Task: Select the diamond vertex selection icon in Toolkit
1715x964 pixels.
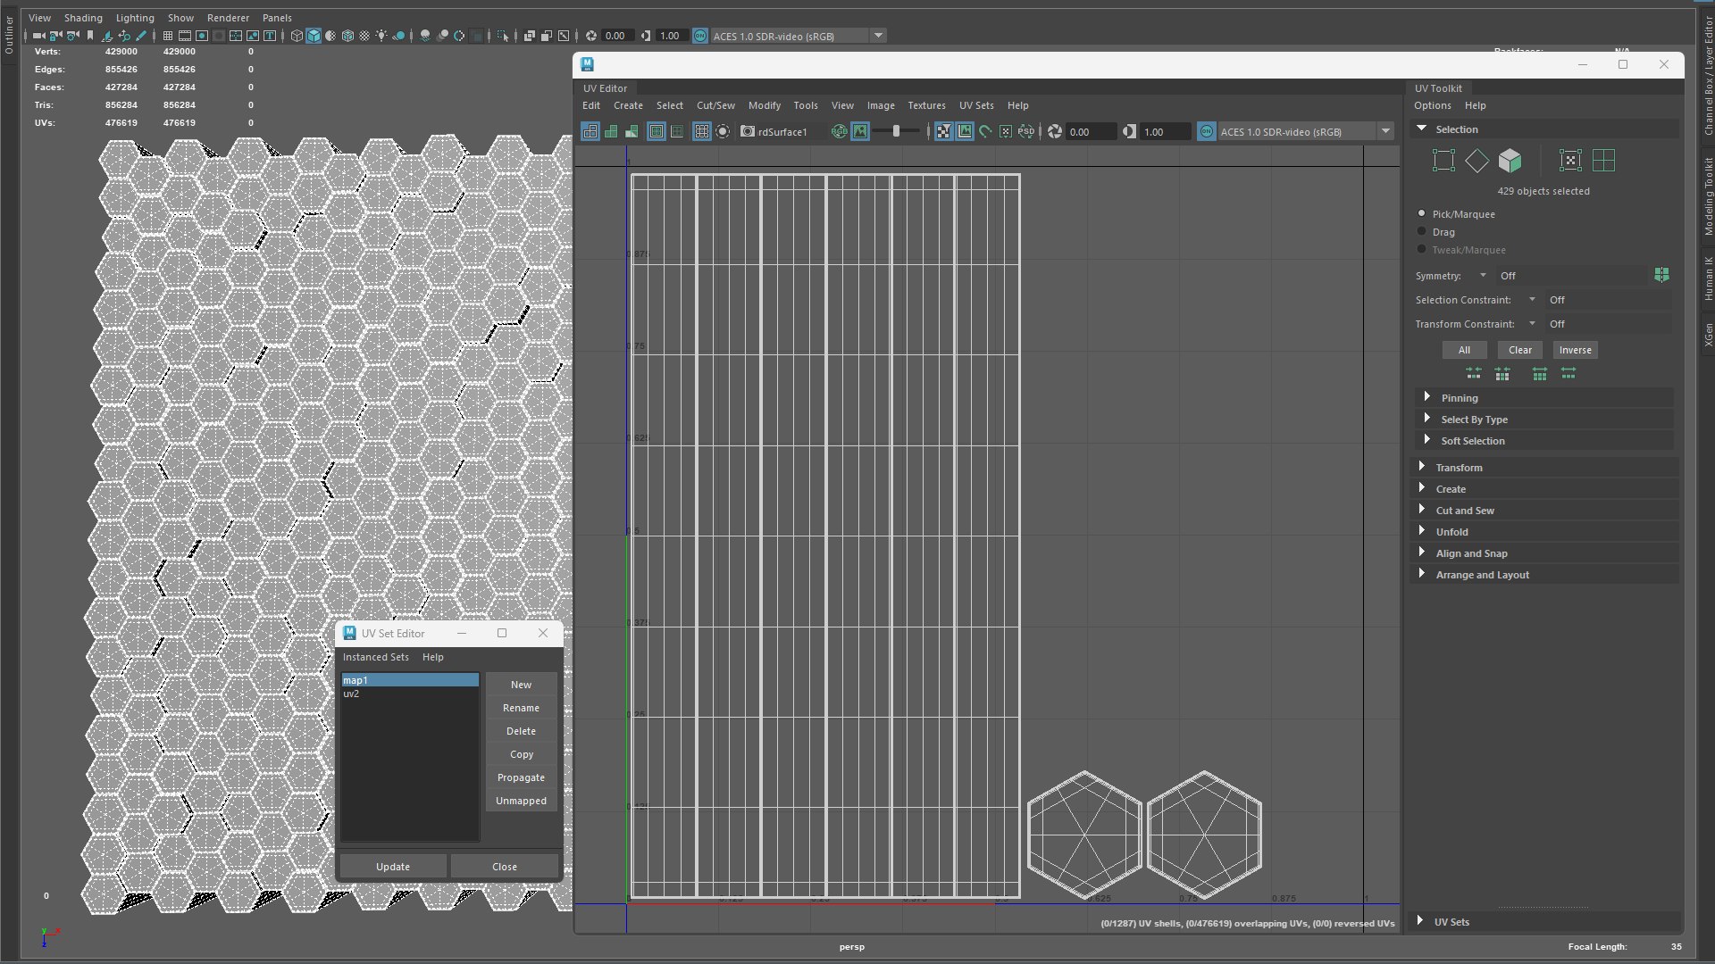Action: pyautogui.click(x=1477, y=161)
